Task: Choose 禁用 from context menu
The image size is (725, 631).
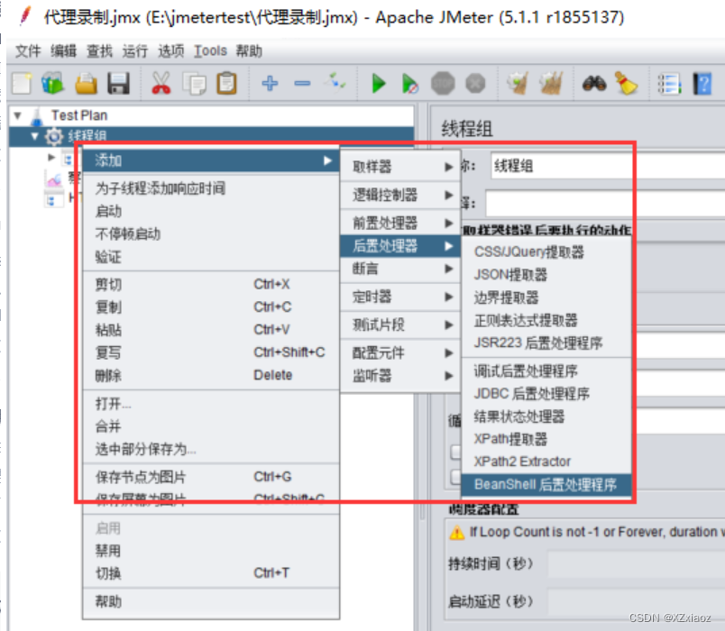Action: pyautogui.click(x=211, y=551)
